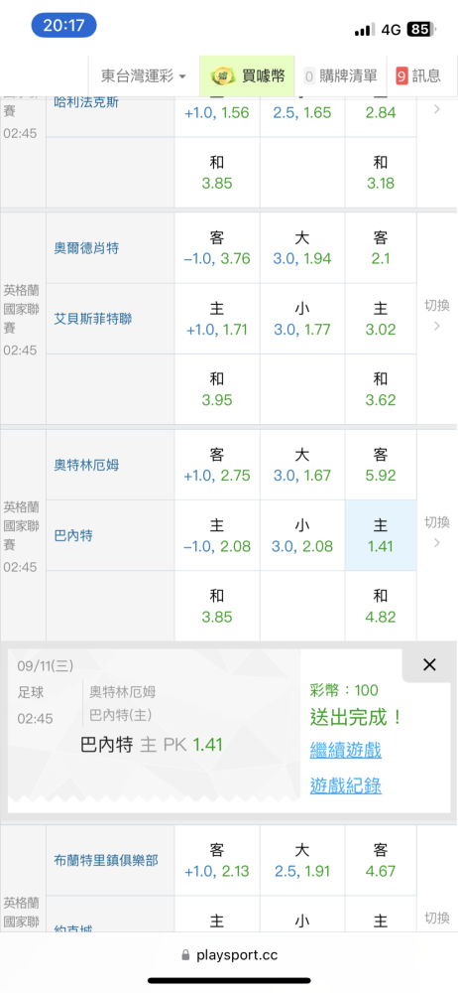Tap the chevron arrow beside 哈利法克斯 row

coord(436,109)
